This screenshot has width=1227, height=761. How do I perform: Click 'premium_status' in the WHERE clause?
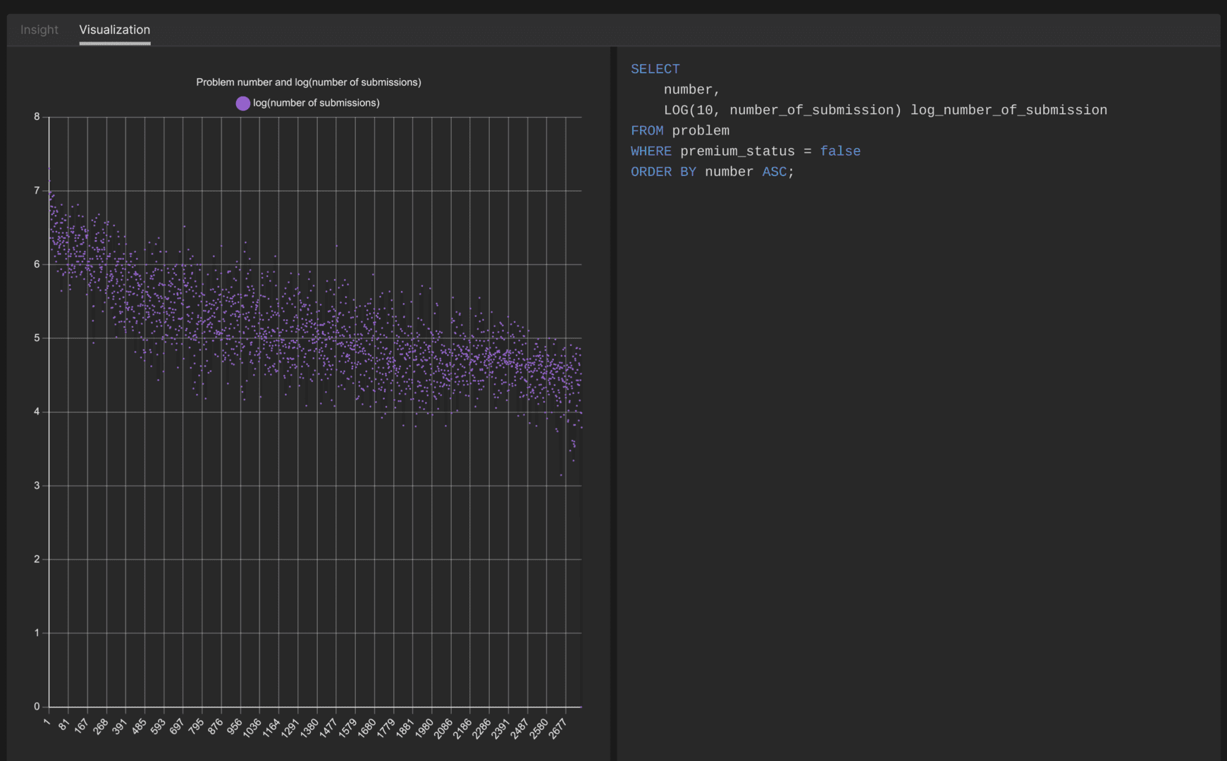pyautogui.click(x=737, y=151)
